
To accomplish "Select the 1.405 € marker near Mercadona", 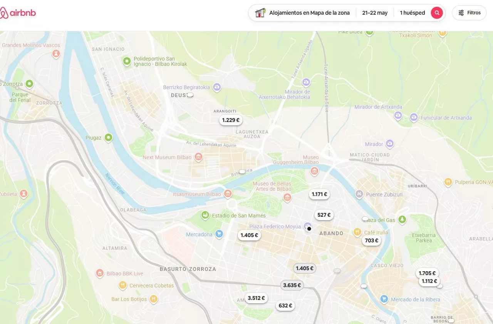I will pyautogui.click(x=249, y=235).
